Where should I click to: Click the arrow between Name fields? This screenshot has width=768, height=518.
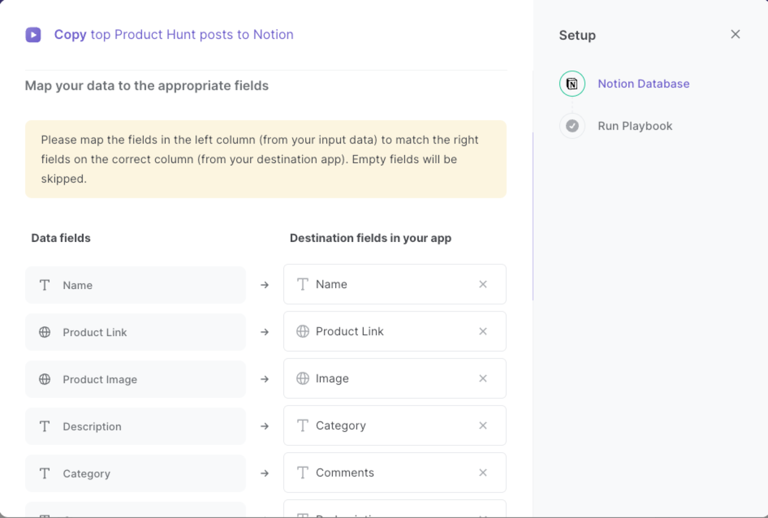click(x=264, y=285)
